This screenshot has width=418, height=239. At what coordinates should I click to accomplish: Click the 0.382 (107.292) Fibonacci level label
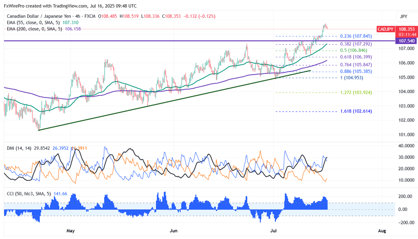coord(356,44)
